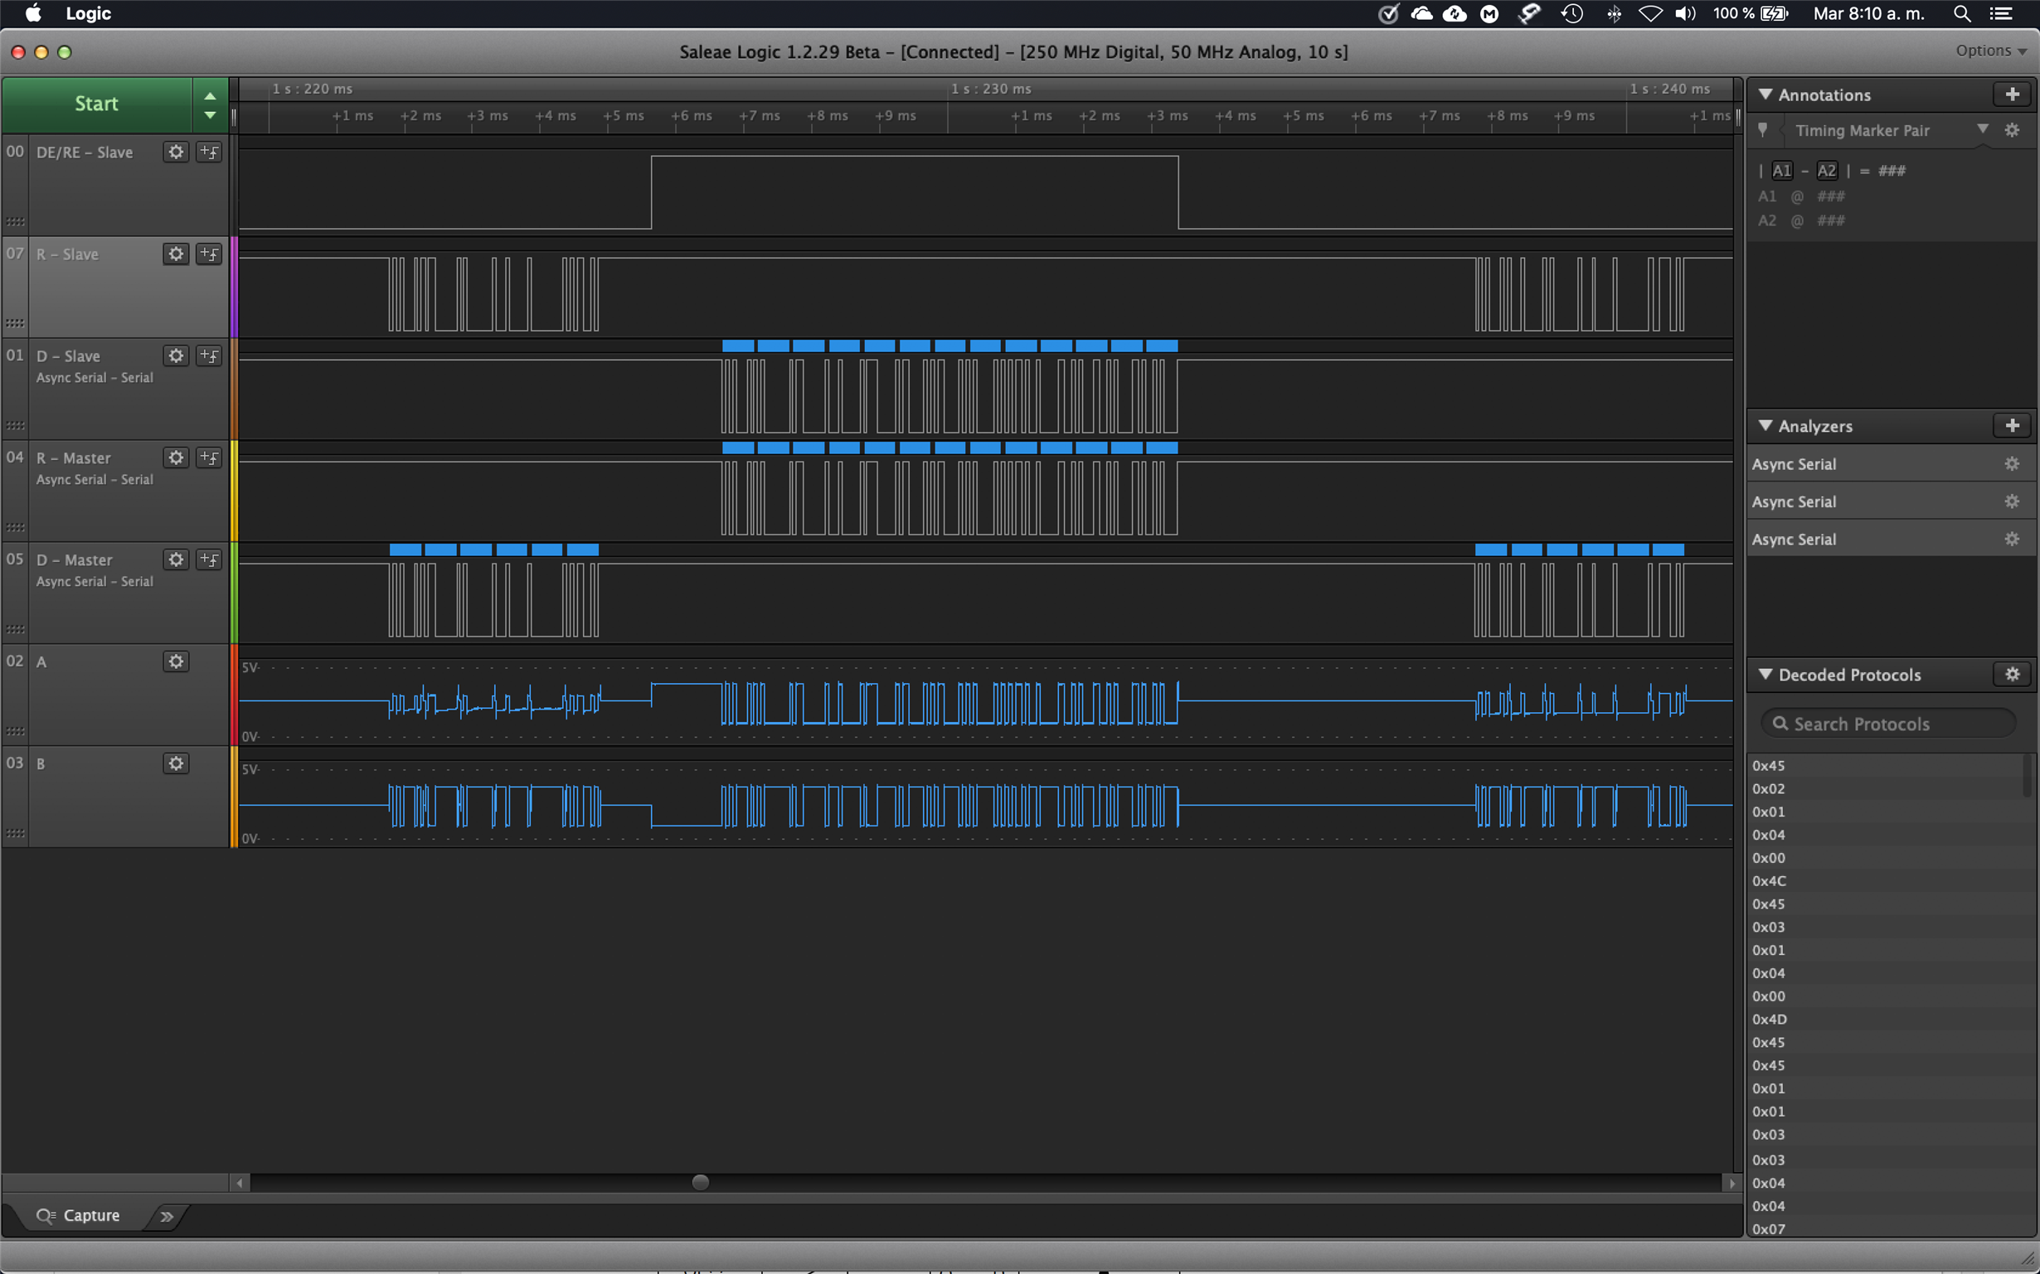
Task: Collapse the Decoded Protocols panel
Action: [1766, 674]
